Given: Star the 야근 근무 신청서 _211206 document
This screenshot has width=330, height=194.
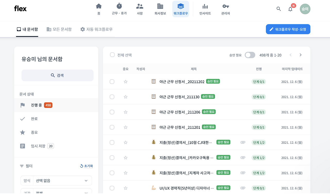Looking at the screenshot, I should click(126, 112).
